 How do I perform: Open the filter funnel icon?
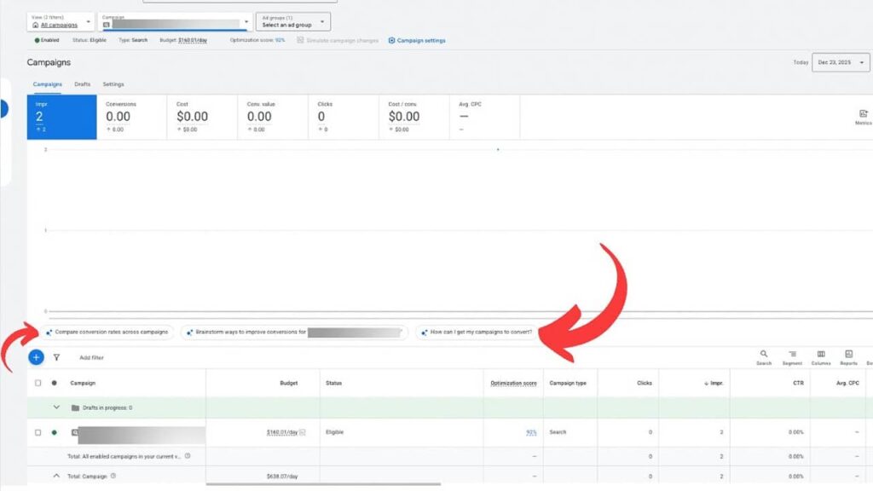[x=56, y=358]
